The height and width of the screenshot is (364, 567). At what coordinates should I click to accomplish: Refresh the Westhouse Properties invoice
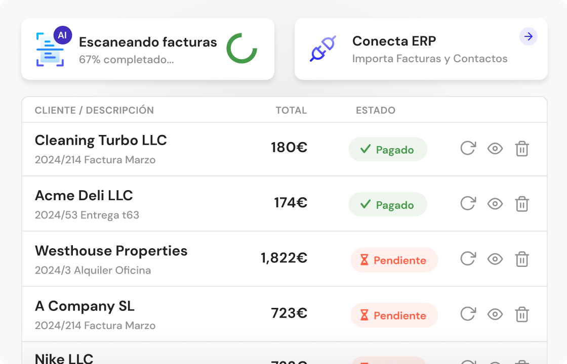[x=468, y=259]
